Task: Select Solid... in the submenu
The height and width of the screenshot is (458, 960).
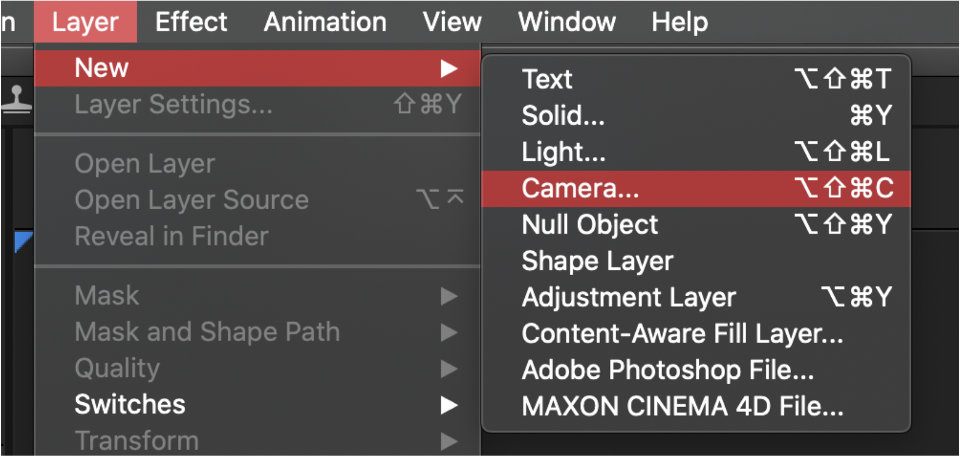Action: 696,116
